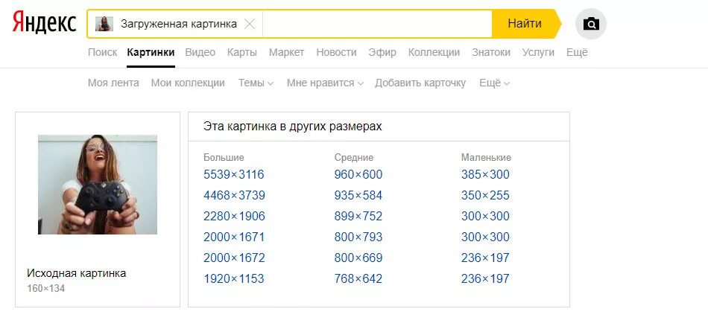Open the 4468×3739 size link
This screenshot has width=708, height=332.
tap(234, 195)
